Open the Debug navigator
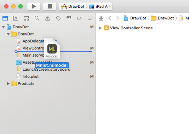189x134 pixels. tap(69, 18)
